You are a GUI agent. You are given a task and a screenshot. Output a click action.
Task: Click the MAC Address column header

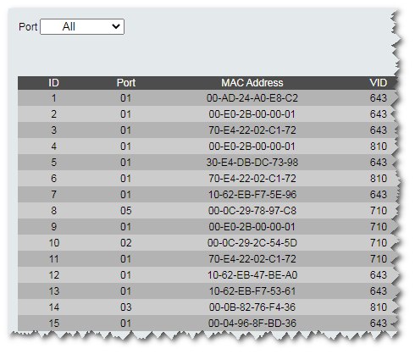tap(252, 83)
